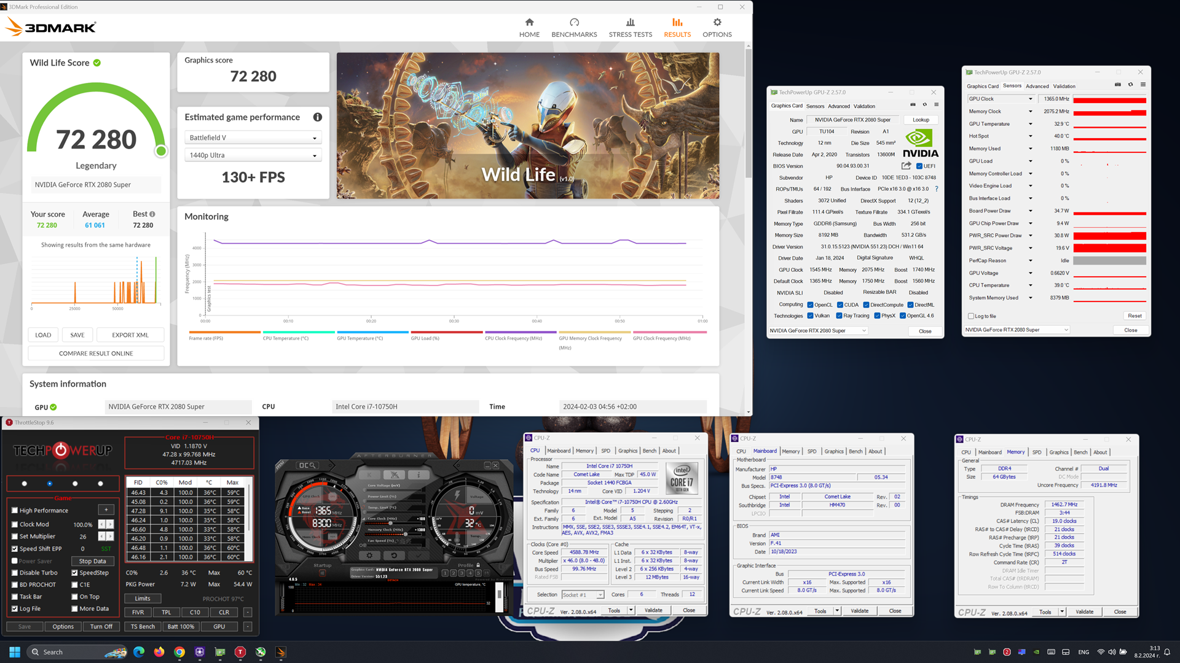Toggle BD PROCHOT checkbox
1180x663 pixels.
click(15, 584)
